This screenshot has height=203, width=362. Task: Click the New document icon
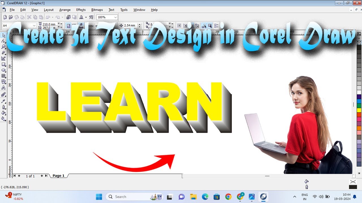[5, 17]
